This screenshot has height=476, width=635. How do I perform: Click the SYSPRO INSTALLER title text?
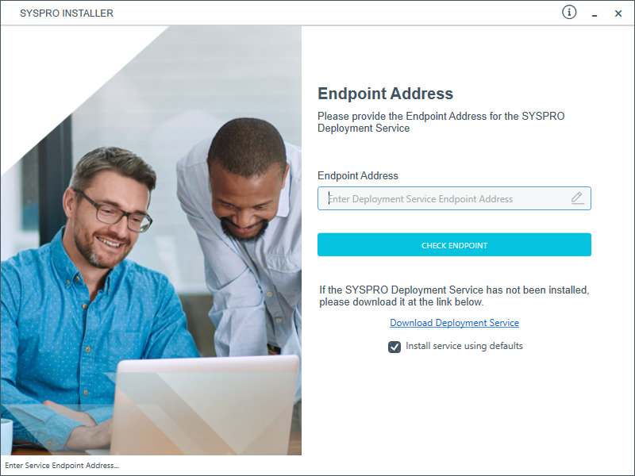[67, 13]
